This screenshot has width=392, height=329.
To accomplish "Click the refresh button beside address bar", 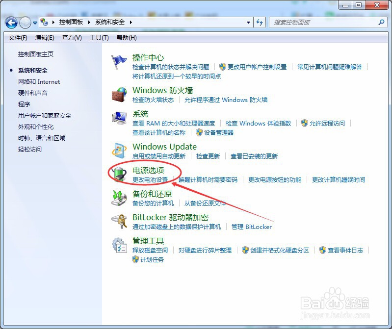I will [x=260, y=23].
